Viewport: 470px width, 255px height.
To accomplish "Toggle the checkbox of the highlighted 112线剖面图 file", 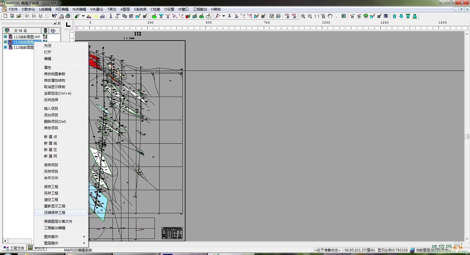I will tap(5, 42).
